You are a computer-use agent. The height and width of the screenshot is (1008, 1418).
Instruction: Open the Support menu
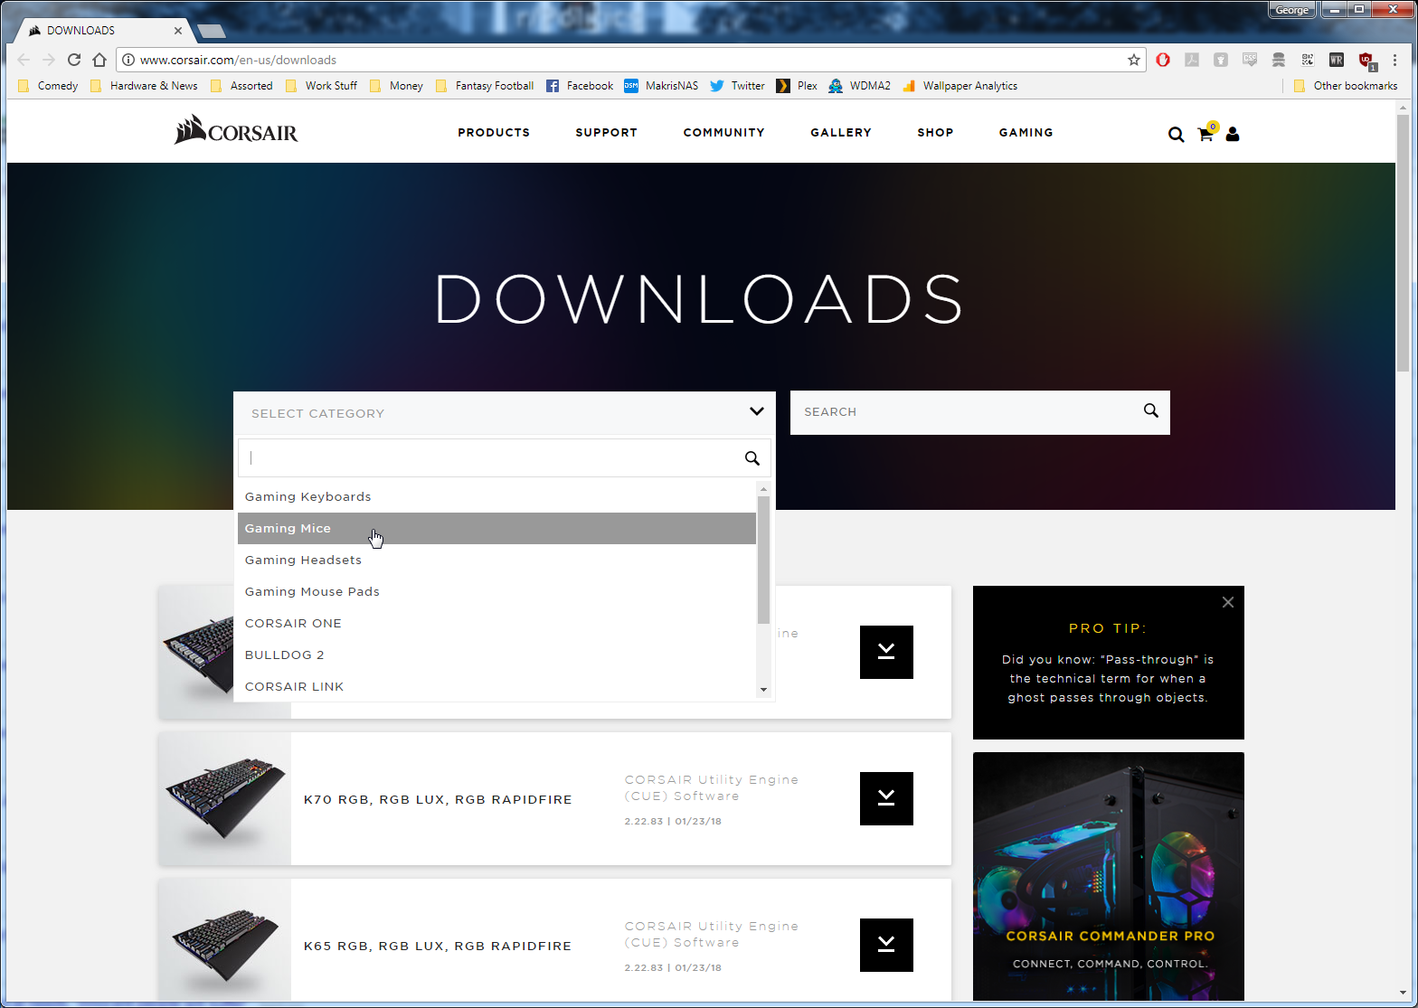(x=607, y=132)
